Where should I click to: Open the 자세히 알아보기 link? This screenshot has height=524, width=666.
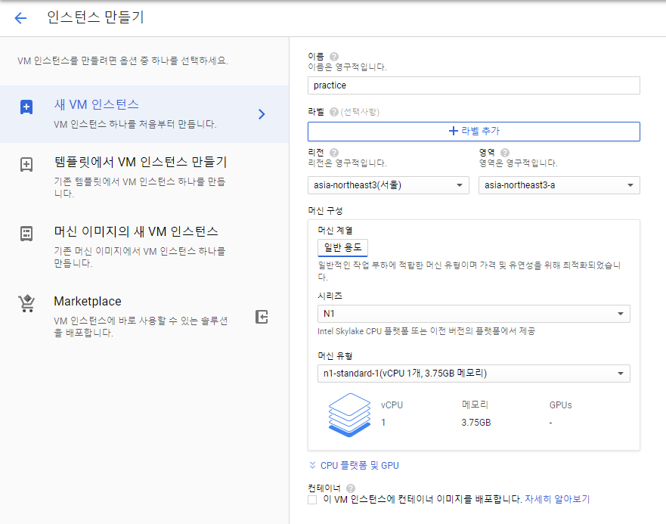pos(557,499)
